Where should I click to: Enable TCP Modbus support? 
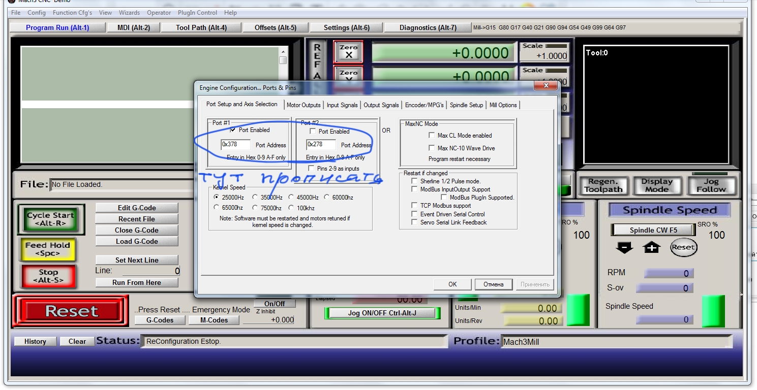(415, 206)
